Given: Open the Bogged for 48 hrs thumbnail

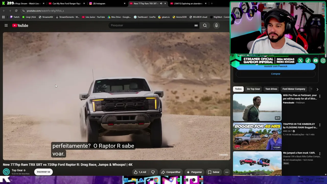Looking at the screenshot, I should point(257,136).
